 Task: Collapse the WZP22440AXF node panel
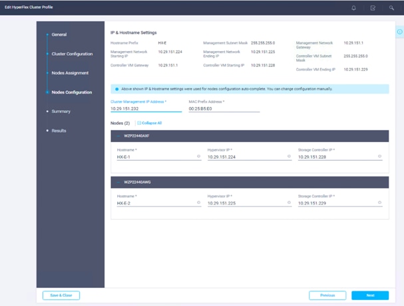point(118,136)
